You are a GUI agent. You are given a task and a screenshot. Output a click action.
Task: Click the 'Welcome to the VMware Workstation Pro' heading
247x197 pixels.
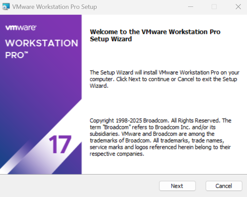(155, 32)
